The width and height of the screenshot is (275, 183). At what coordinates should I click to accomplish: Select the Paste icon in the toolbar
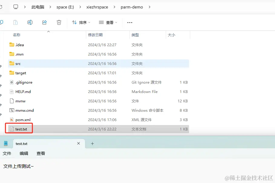pyautogui.click(x=15, y=22)
